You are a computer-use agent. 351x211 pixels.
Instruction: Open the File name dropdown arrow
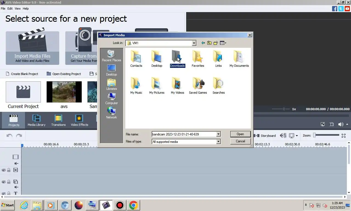tap(219, 134)
